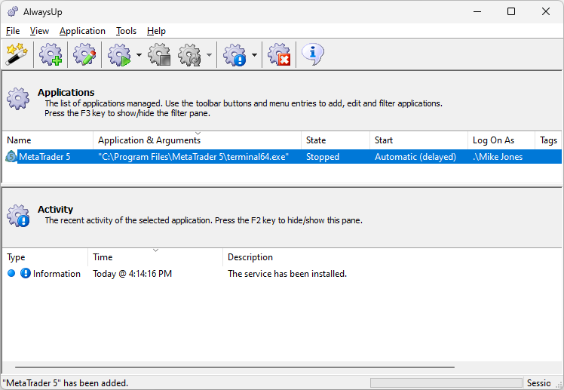Start the application with gear play icon
The image size is (564, 390).
point(119,54)
